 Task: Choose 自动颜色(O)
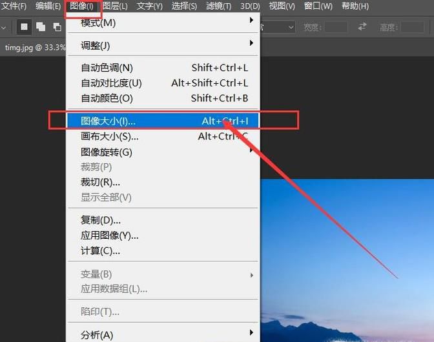point(163,98)
